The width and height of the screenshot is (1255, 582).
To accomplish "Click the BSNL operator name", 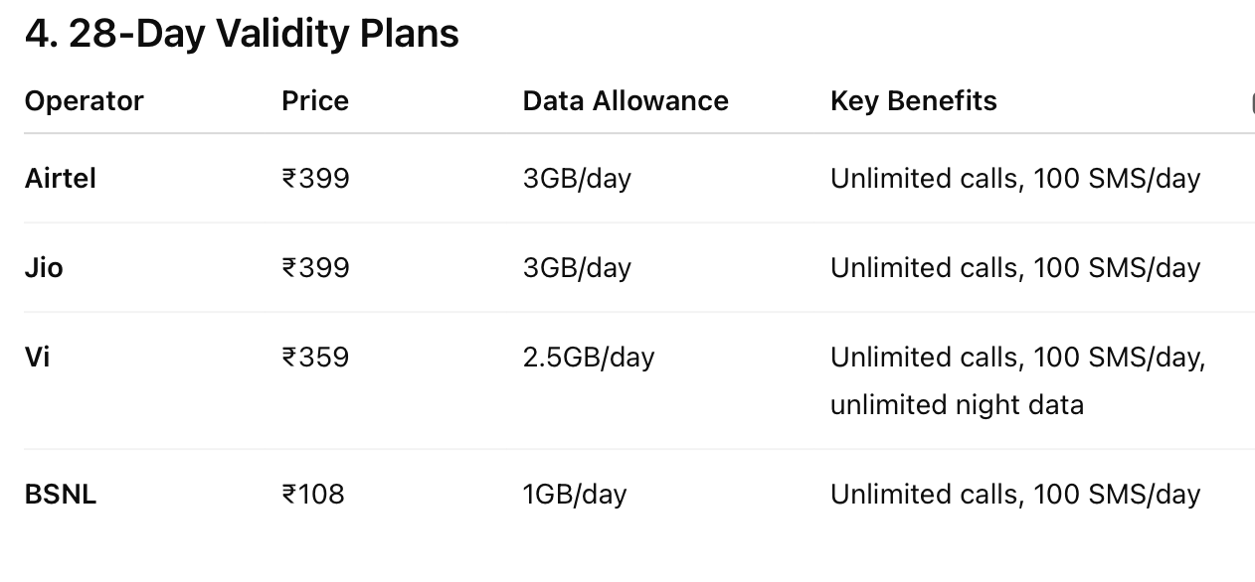I will 61,495.
